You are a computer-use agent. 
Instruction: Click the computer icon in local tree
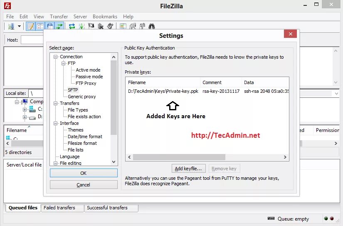[x=25, y=102]
